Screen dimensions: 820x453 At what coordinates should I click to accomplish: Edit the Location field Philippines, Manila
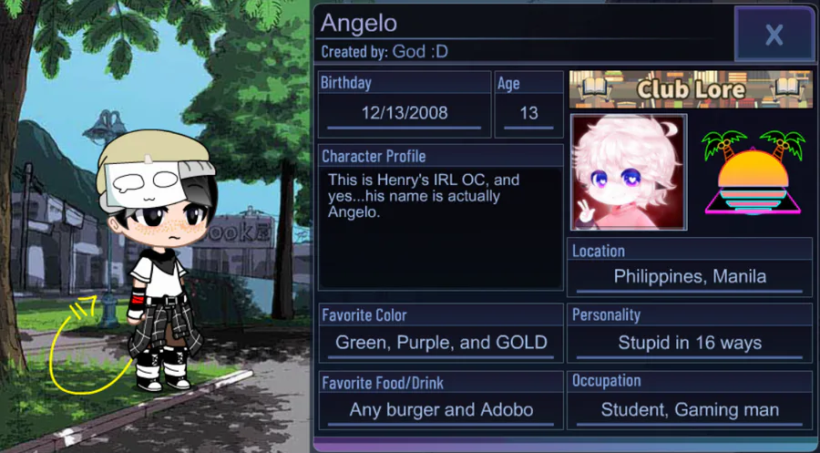tap(690, 277)
